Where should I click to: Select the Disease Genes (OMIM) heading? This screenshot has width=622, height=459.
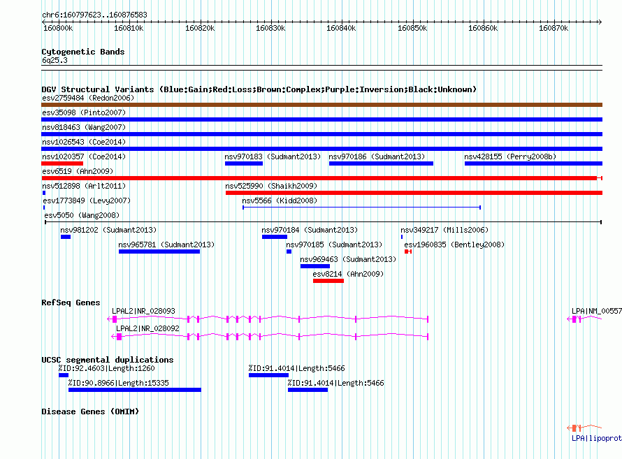point(90,411)
